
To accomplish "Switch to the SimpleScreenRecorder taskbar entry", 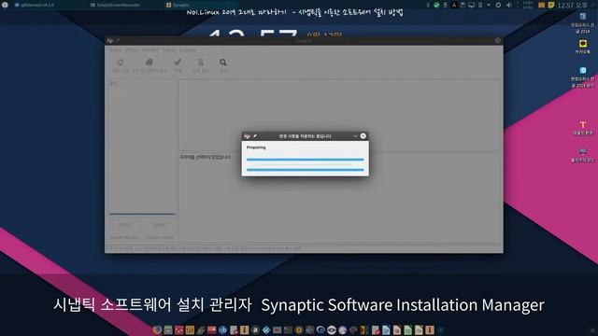I will click(x=116, y=5).
